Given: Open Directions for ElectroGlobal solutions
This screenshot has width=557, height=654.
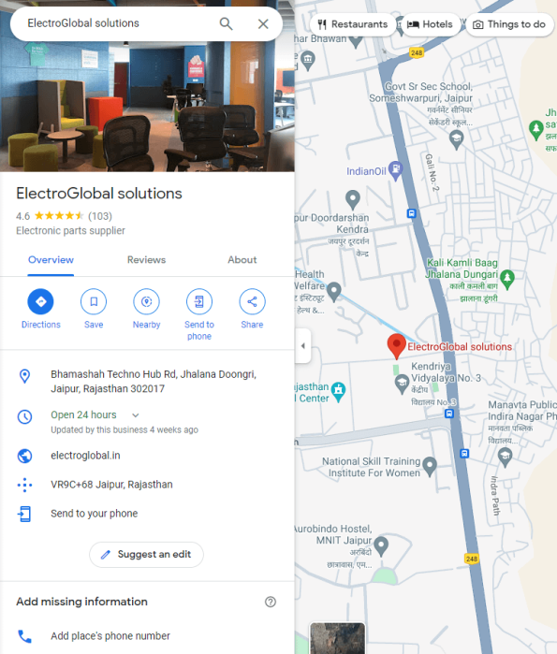Looking at the screenshot, I should (x=40, y=301).
